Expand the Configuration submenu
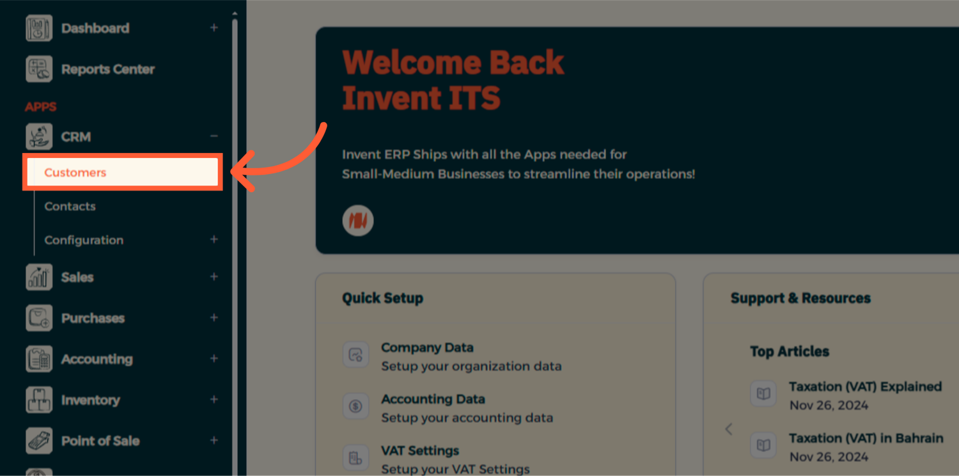The image size is (959, 476). click(214, 239)
